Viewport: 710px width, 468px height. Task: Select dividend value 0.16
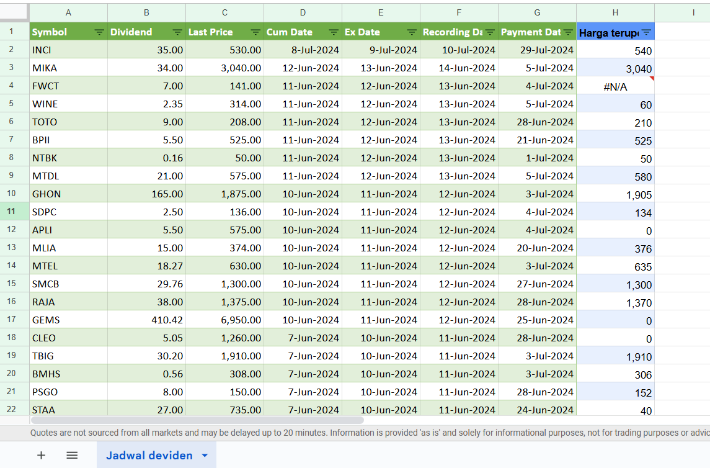tap(147, 158)
